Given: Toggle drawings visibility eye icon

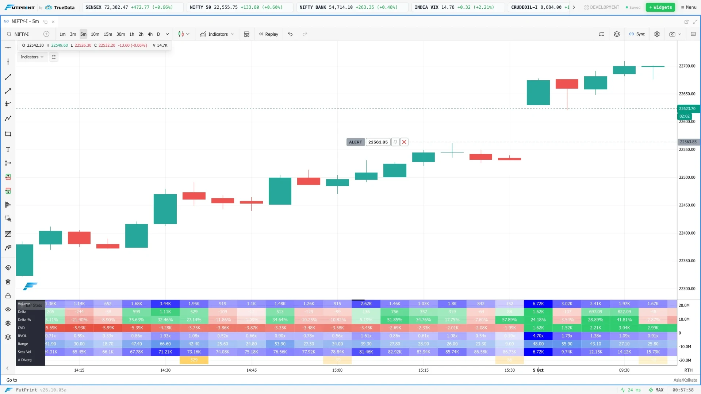Looking at the screenshot, I should pos(8,309).
